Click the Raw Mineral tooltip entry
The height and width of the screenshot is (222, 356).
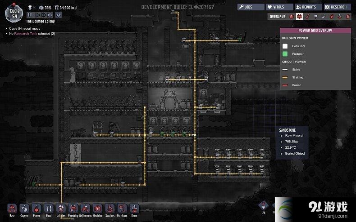click(x=294, y=135)
